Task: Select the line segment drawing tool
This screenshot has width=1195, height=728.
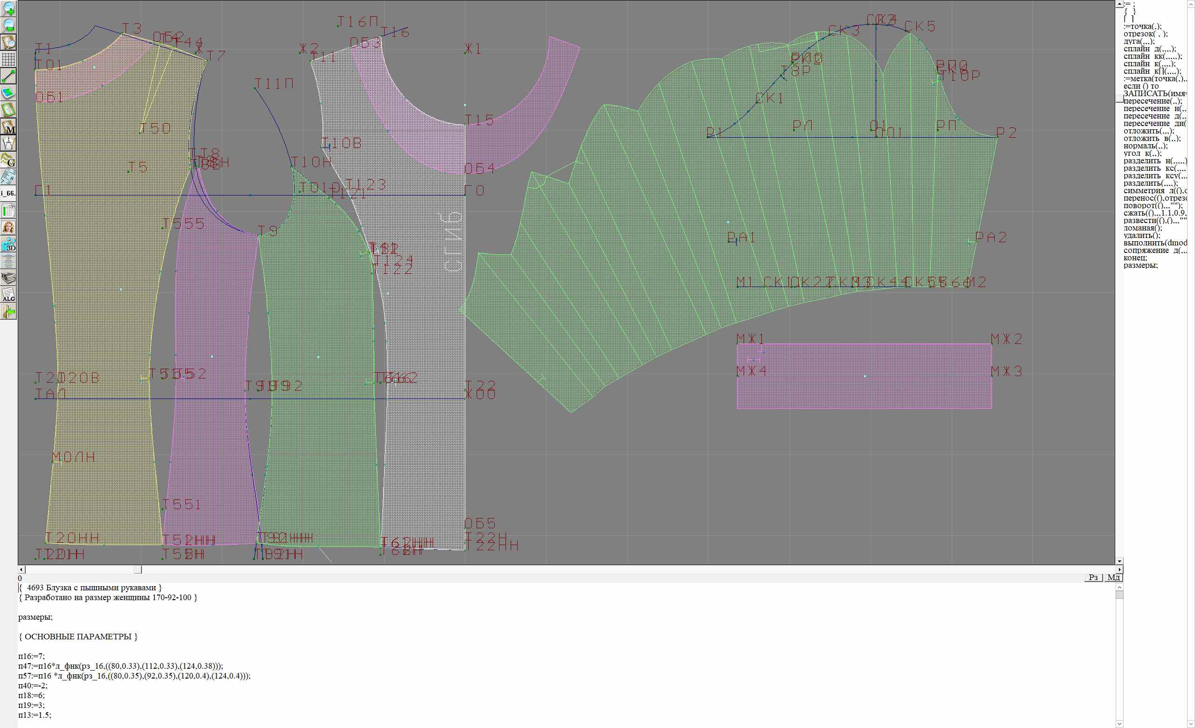Action: coord(9,76)
